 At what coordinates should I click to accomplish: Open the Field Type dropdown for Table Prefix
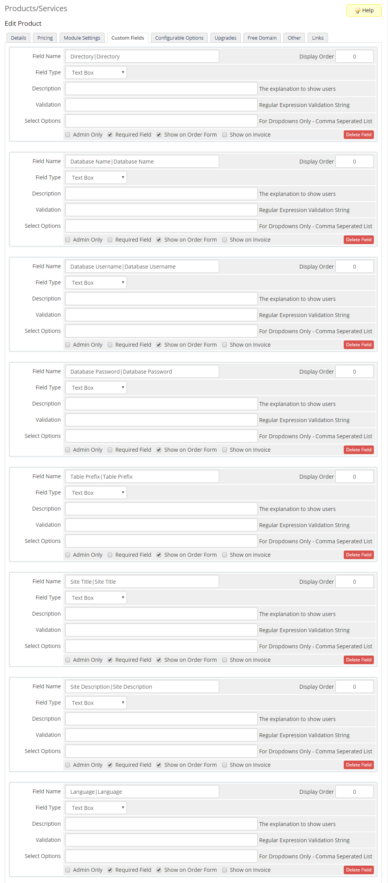pos(96,492)
